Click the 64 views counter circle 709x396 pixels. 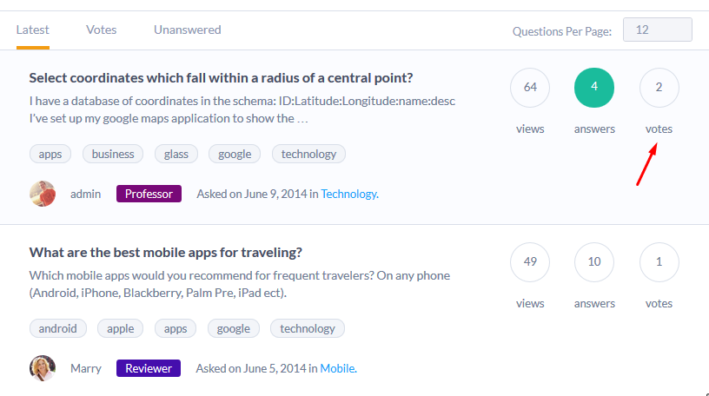pyautogui.click(x=530, y=87)
